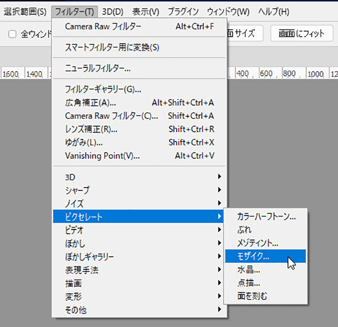Open Vanishing Point(V)...
The width and height of the screenshot is (338, 327).
139,156
